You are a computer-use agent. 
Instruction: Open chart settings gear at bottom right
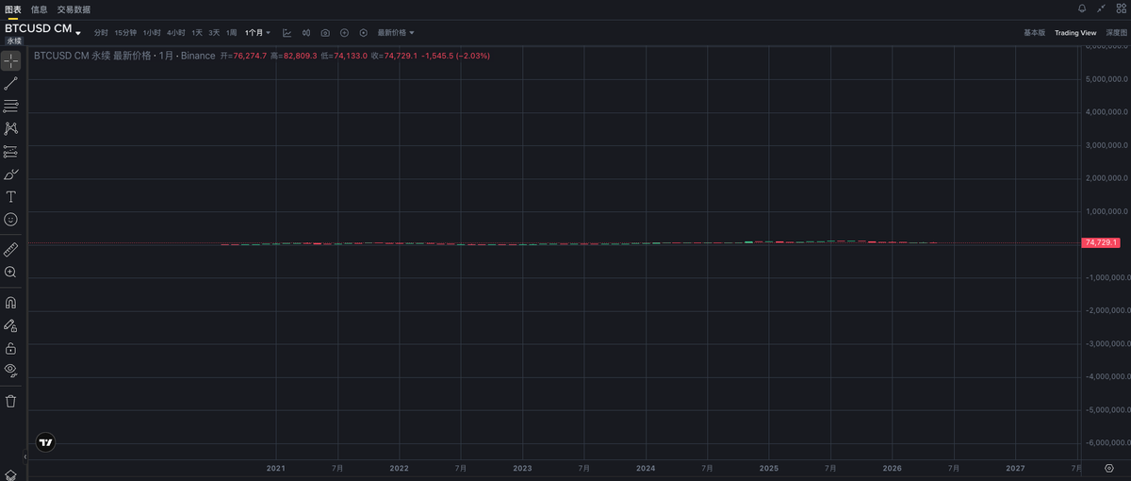point(1108,468)
